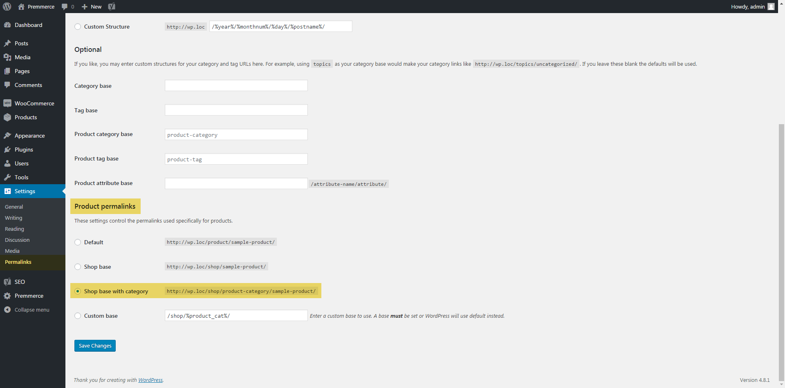Viewport: 785px width, 388px height.
Task: Click the Custom base text field
Action: point(236,315)
